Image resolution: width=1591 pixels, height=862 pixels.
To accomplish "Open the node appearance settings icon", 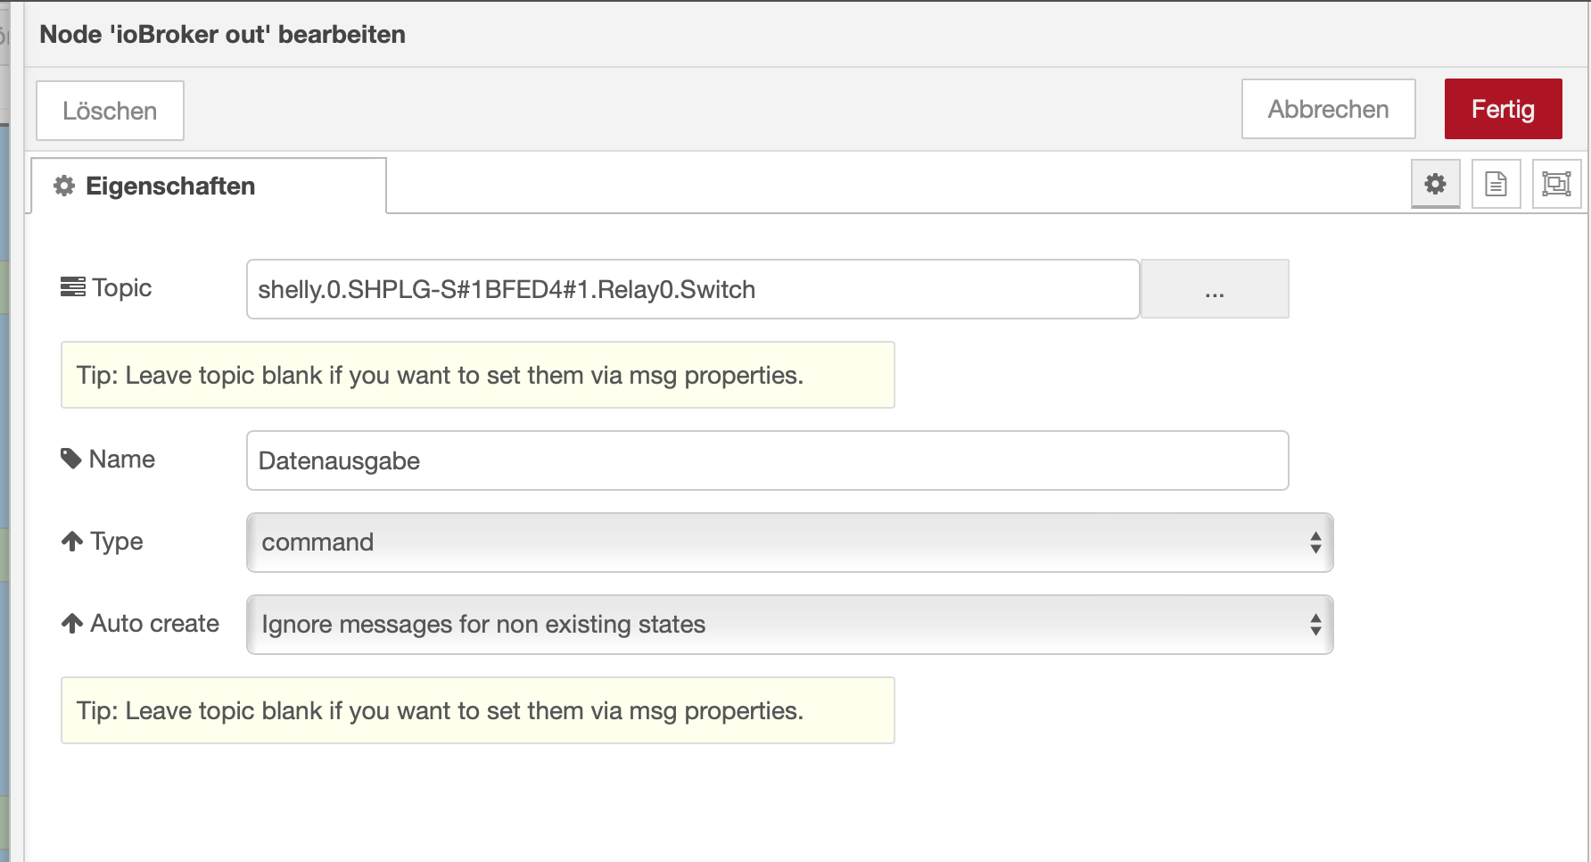I will pos(1556,184).
